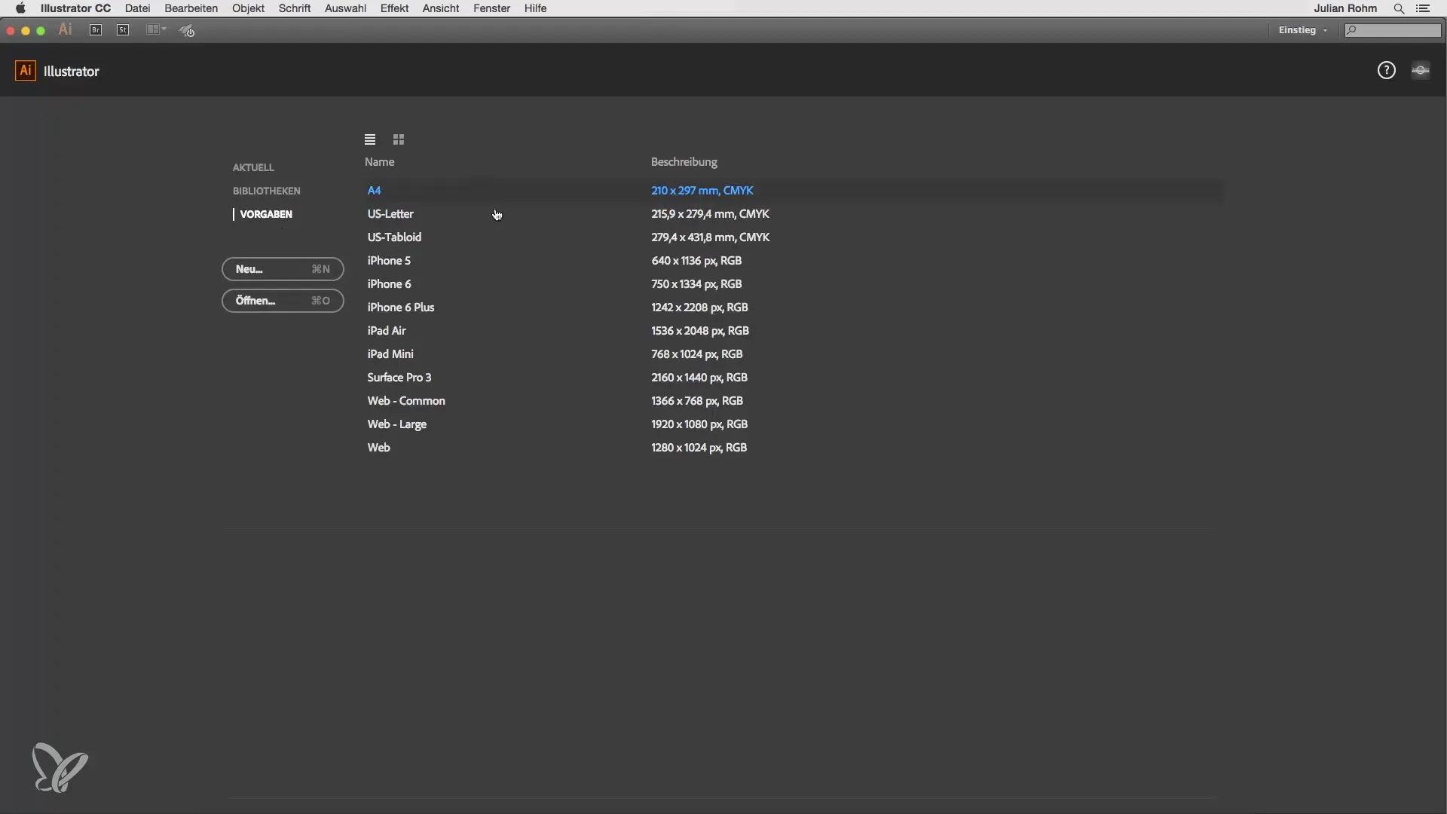This screenshot has height=814, width=1447.
Task: Click the Neu... button
Action: point(283,269)
